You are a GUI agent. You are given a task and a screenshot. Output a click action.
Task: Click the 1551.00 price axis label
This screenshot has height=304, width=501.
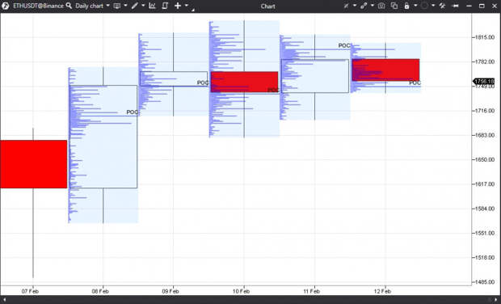click(x=484, y=233)
